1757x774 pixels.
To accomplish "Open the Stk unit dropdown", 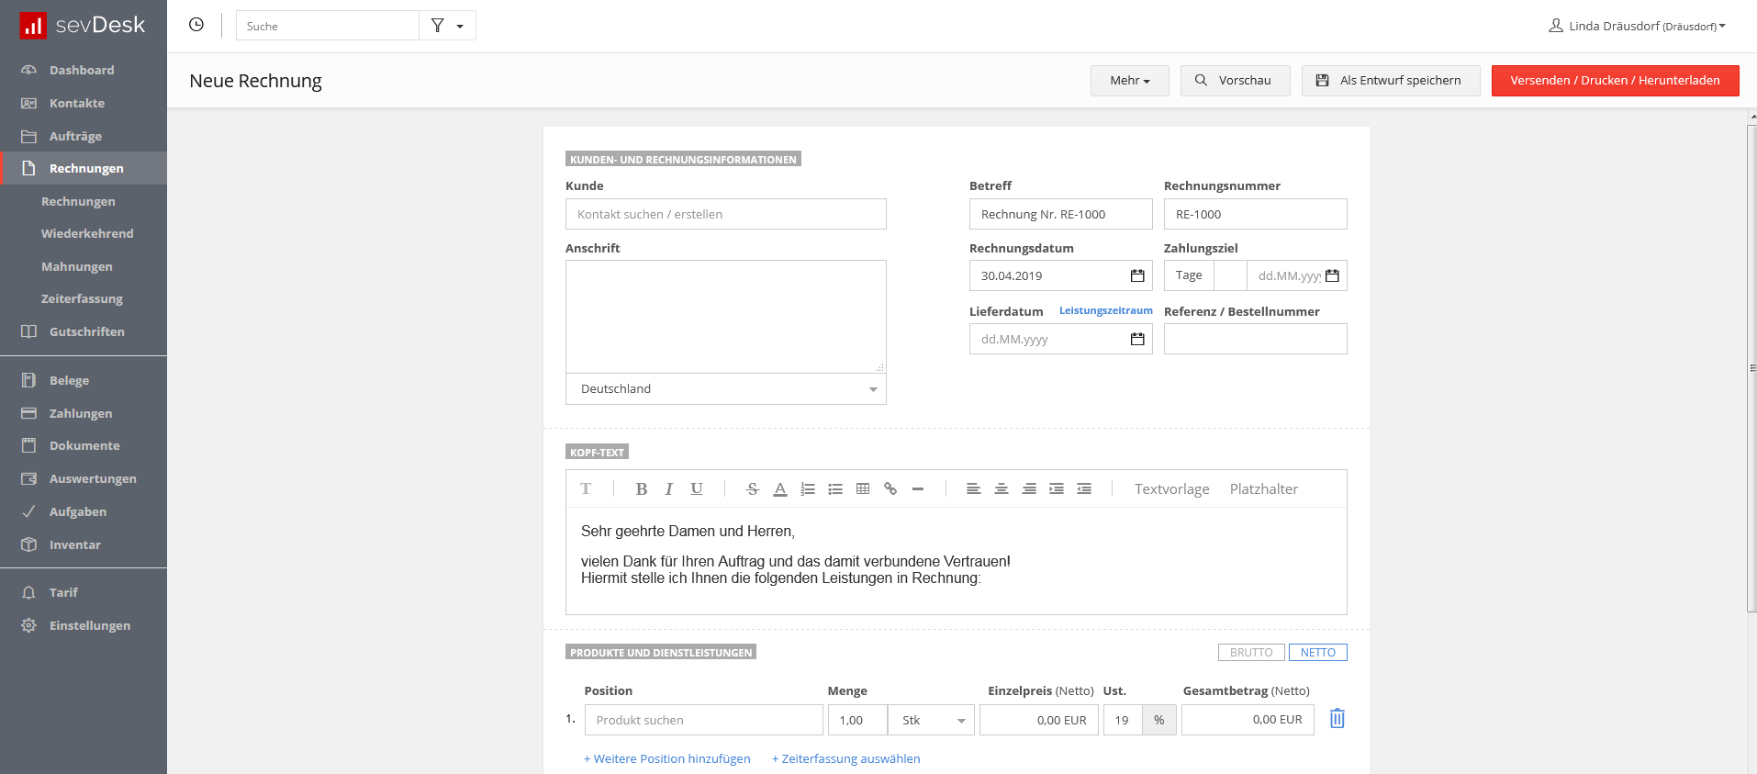I will [x=932, y=720].
